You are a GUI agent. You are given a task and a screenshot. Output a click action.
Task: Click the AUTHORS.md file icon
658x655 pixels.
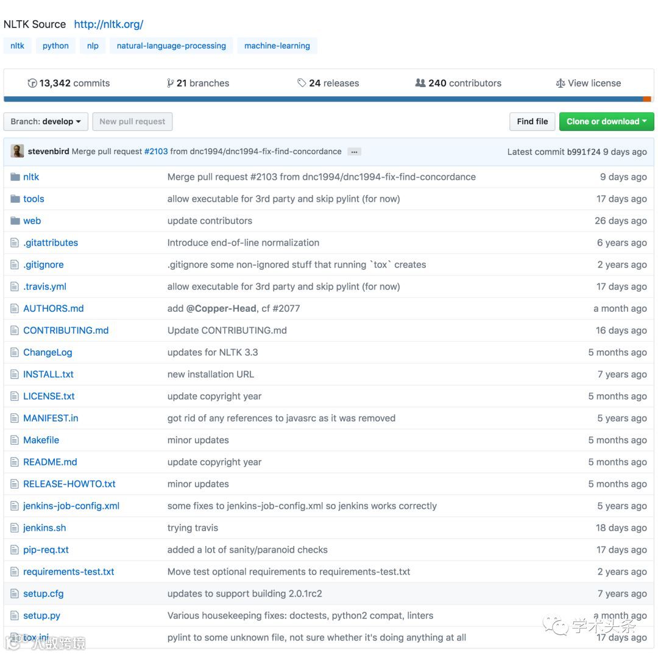click(x=15, y=308)
